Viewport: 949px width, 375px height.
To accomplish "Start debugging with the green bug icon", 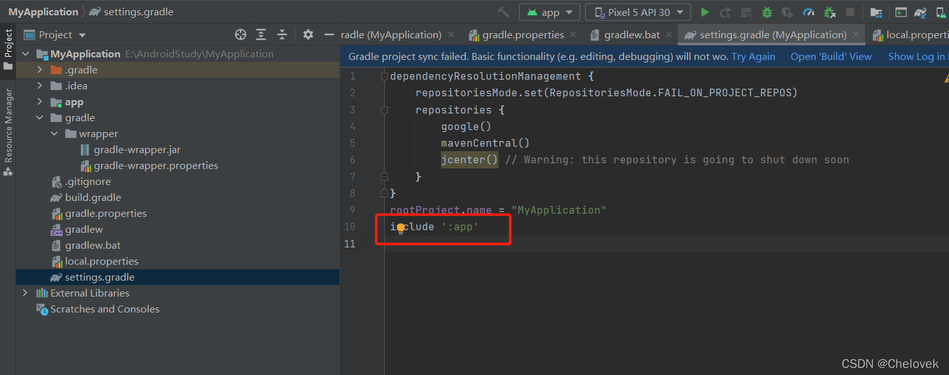I will 767,12.
